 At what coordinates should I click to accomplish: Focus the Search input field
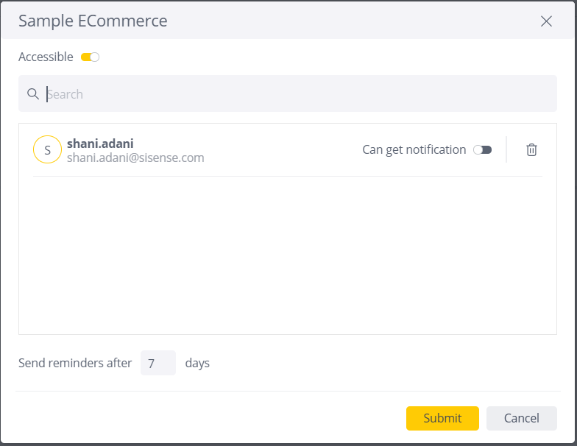[287, 93]
